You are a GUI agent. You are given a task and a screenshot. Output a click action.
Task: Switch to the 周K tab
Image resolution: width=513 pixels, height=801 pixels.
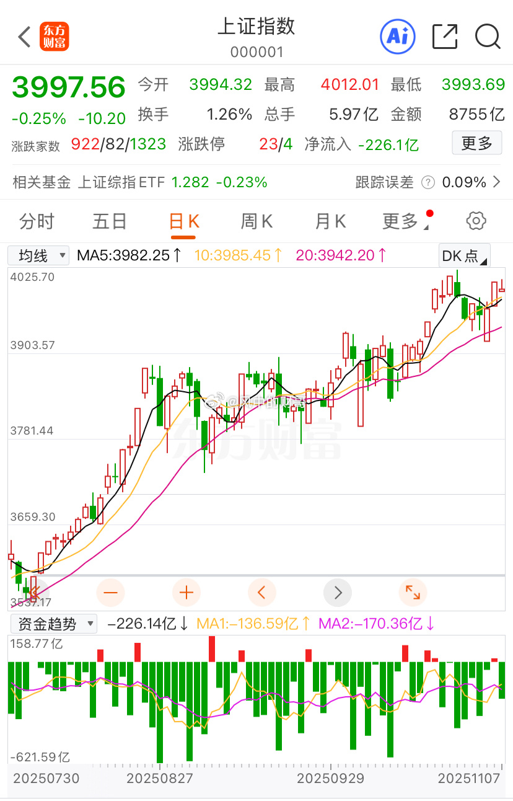coord(256,221)
